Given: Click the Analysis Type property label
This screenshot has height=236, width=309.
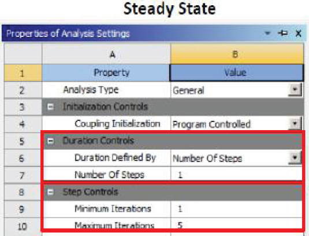Looking at the screenshot, I should 91,90.
